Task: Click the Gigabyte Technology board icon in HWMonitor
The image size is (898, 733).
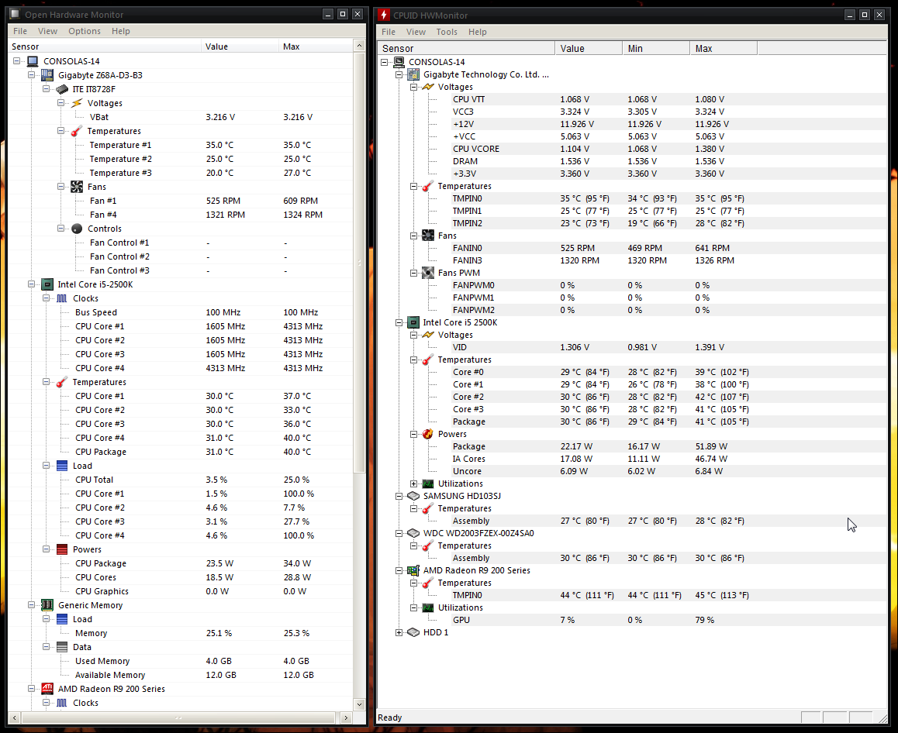Action: pos(413,74)
